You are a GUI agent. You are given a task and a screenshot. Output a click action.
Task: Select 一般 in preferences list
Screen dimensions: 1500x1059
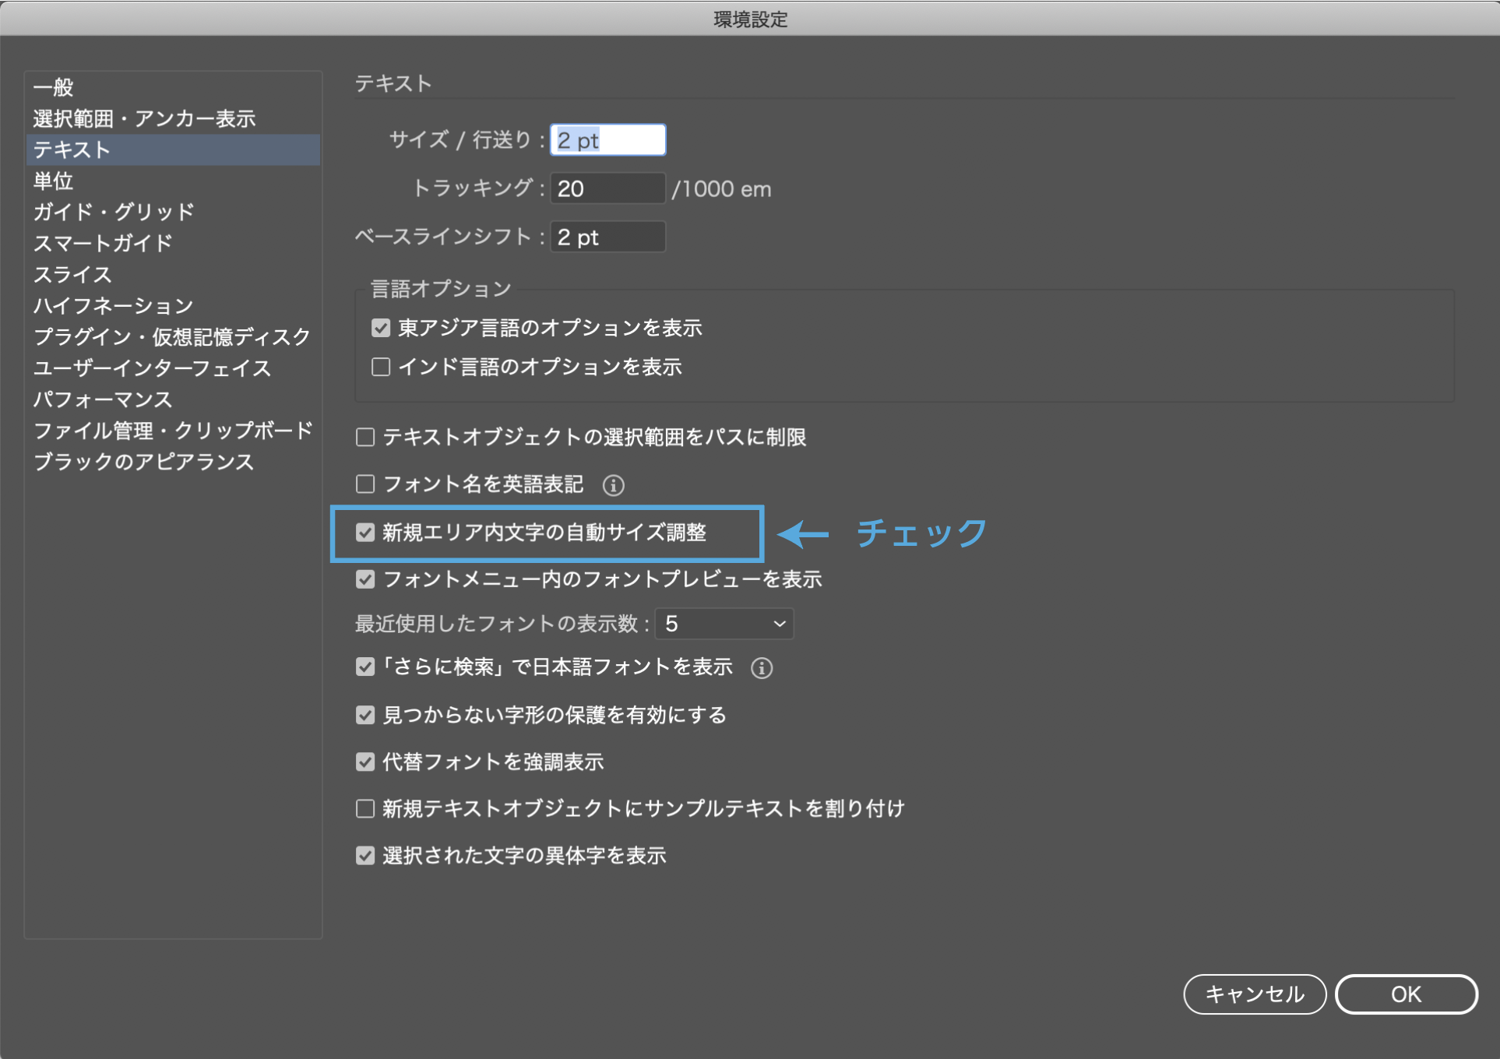tap(173, 87)
